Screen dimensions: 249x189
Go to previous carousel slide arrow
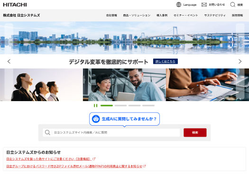tap(9, 61)
